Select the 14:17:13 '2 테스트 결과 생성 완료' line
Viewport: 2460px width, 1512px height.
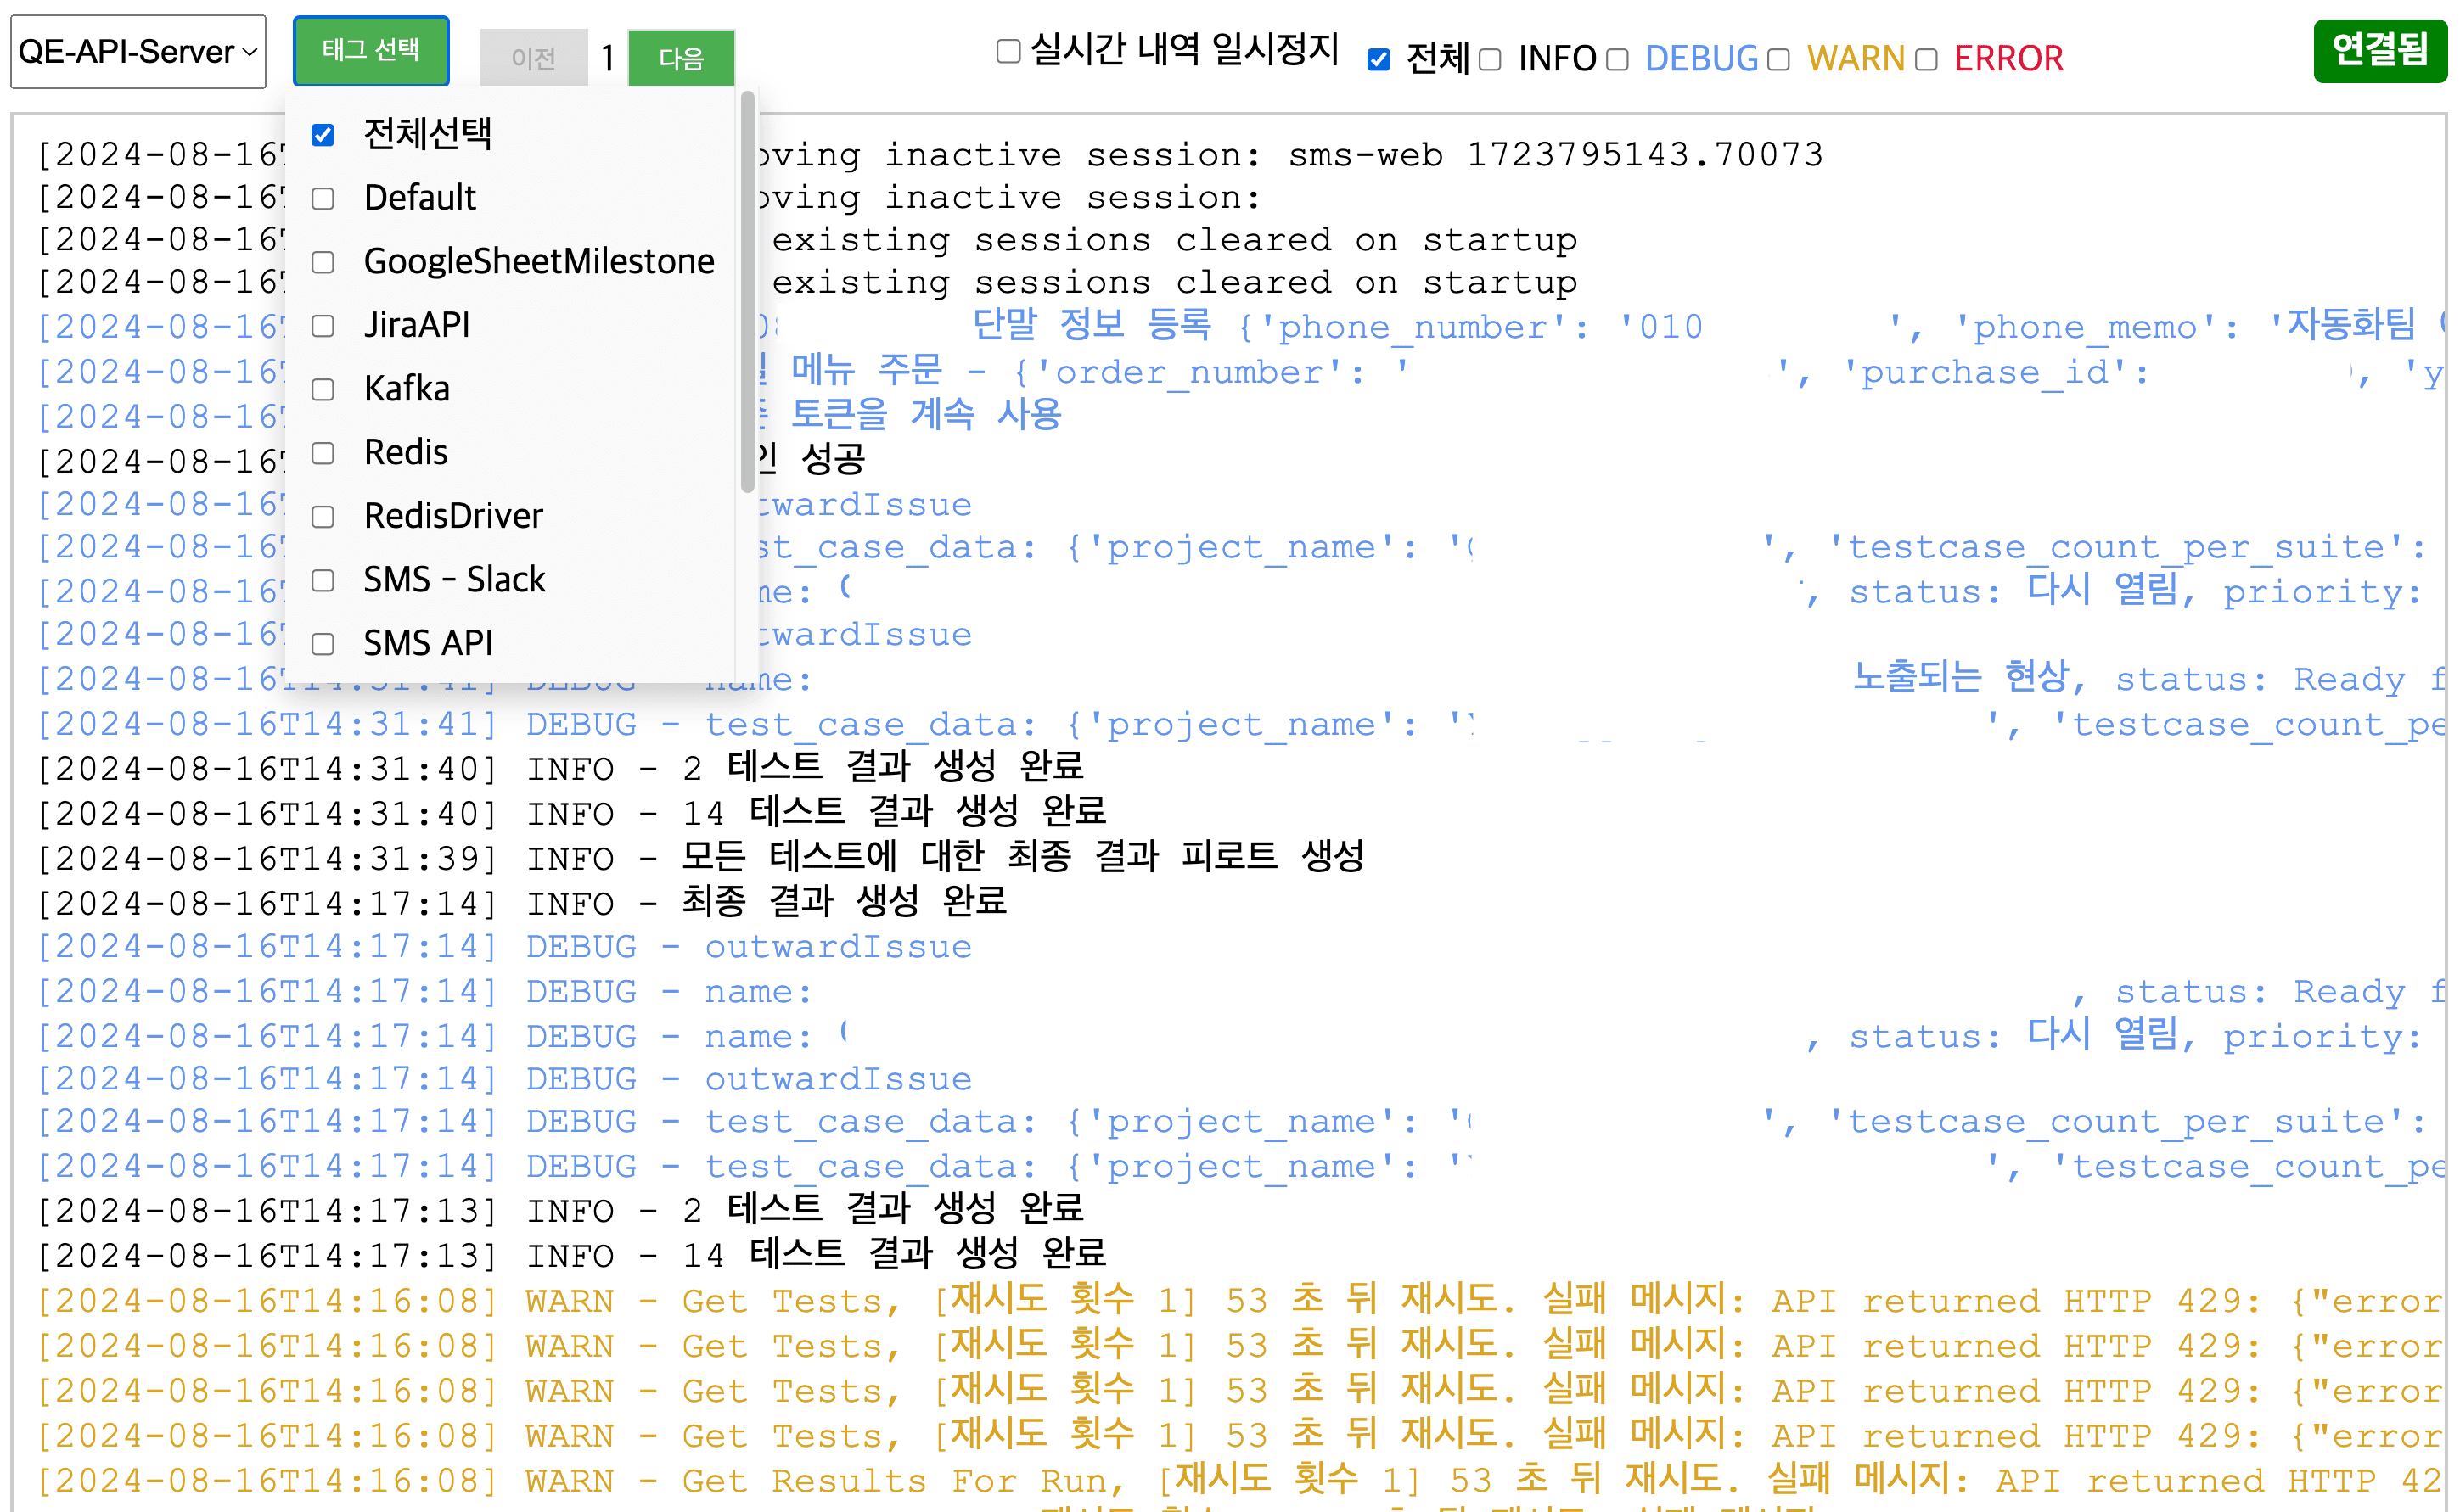[560, 1210]
